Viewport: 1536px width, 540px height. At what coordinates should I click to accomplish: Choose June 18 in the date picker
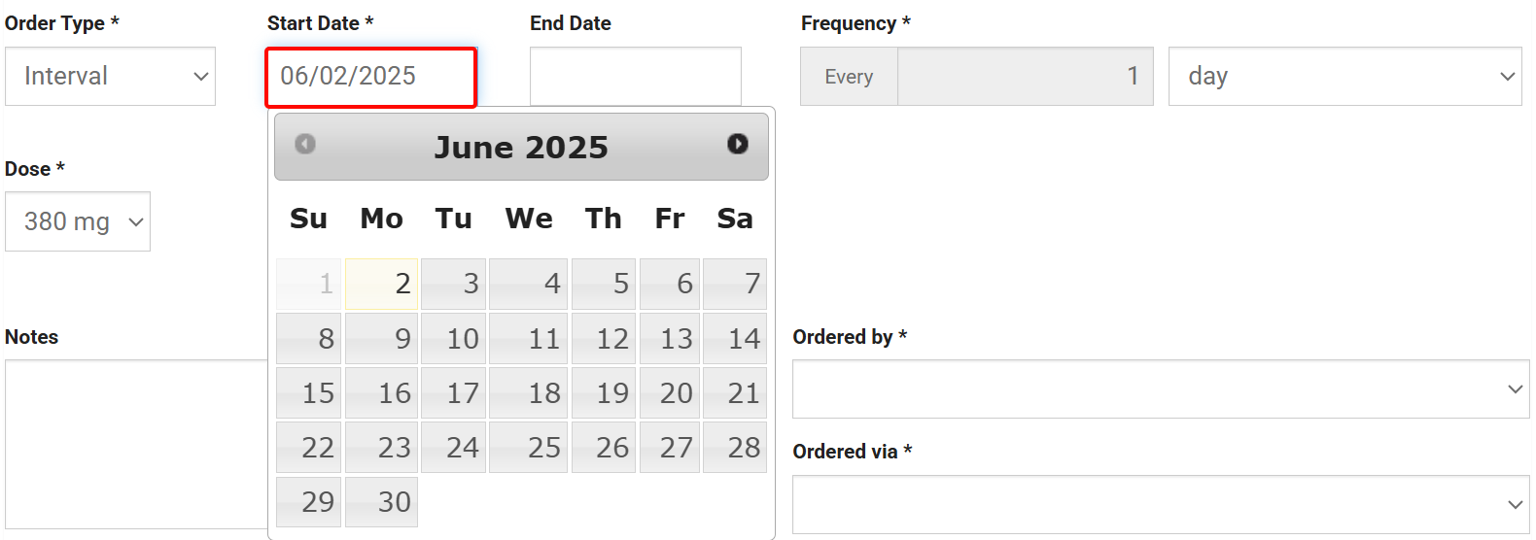pyautogui.click(x=529, y=392)
